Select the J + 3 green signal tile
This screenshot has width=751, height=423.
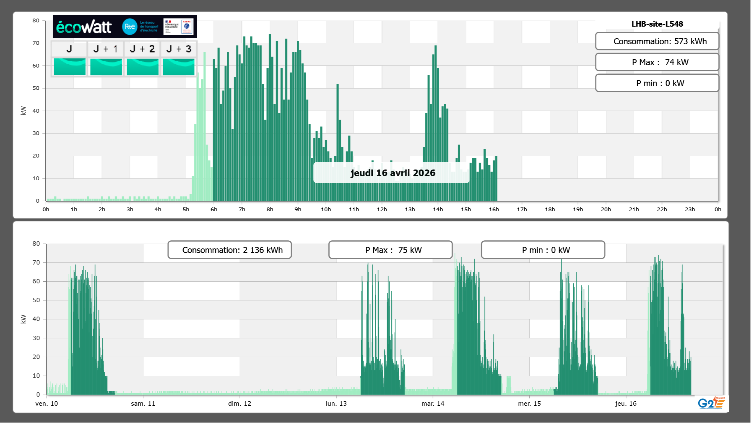pyautogui.click(x=179, y=66)
